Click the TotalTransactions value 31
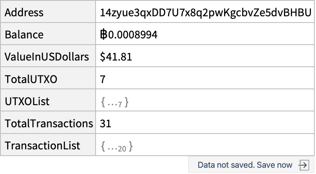 [105, 124]
